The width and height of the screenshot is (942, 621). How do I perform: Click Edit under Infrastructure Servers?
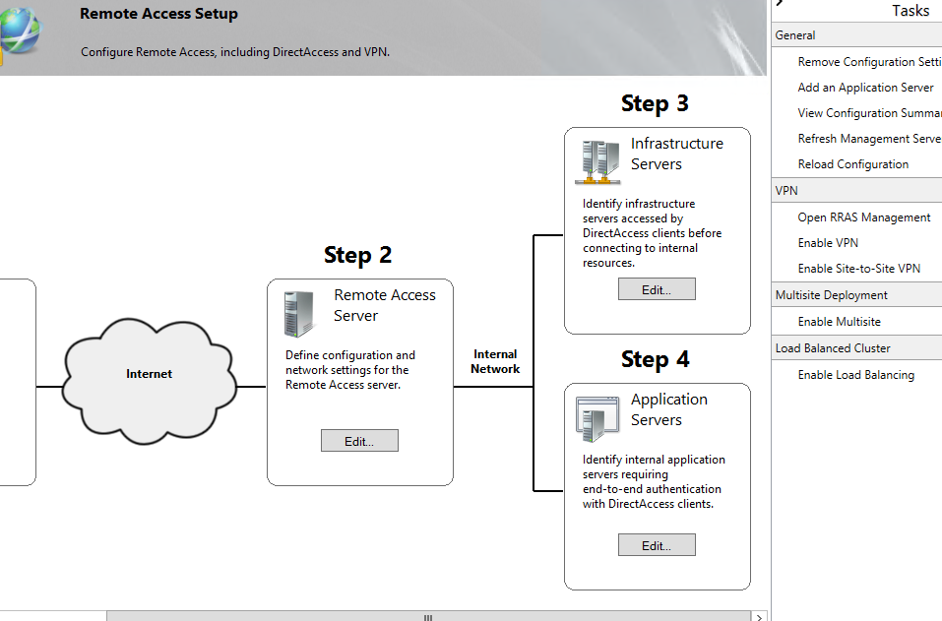(x=657, y=288)
